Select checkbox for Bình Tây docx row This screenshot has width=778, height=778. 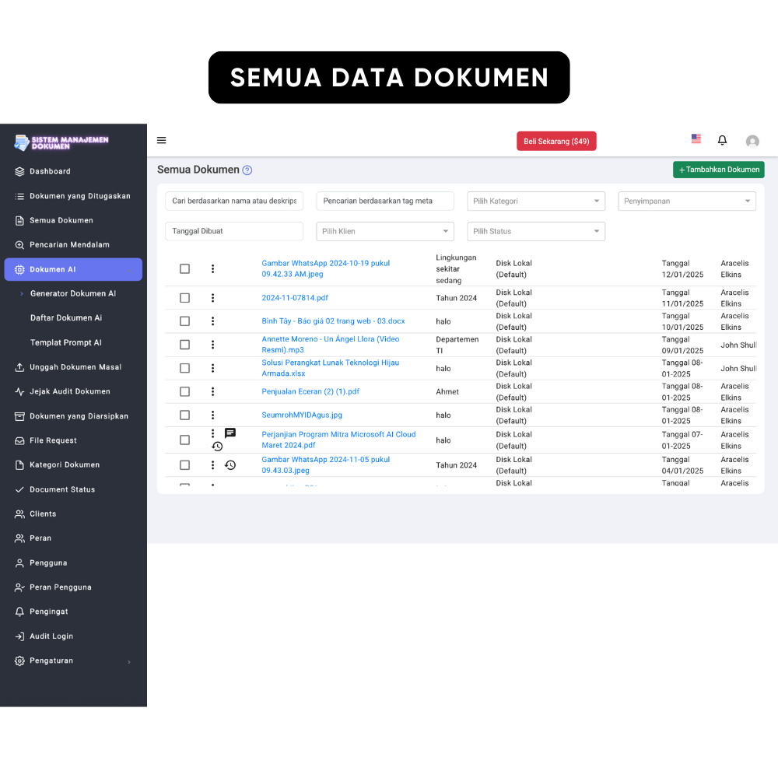pyautogui.click(x=184, y=321)
